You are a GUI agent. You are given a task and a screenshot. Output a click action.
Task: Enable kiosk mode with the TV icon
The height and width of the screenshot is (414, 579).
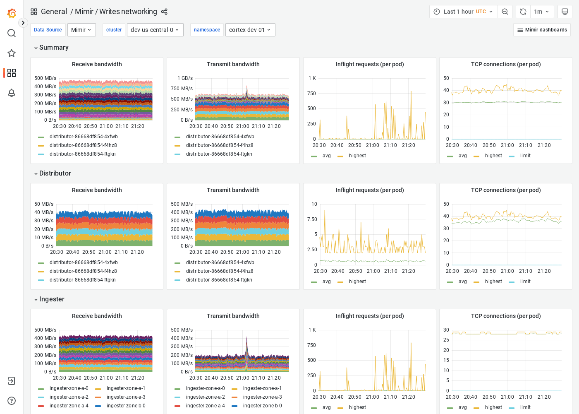point(565,12)
